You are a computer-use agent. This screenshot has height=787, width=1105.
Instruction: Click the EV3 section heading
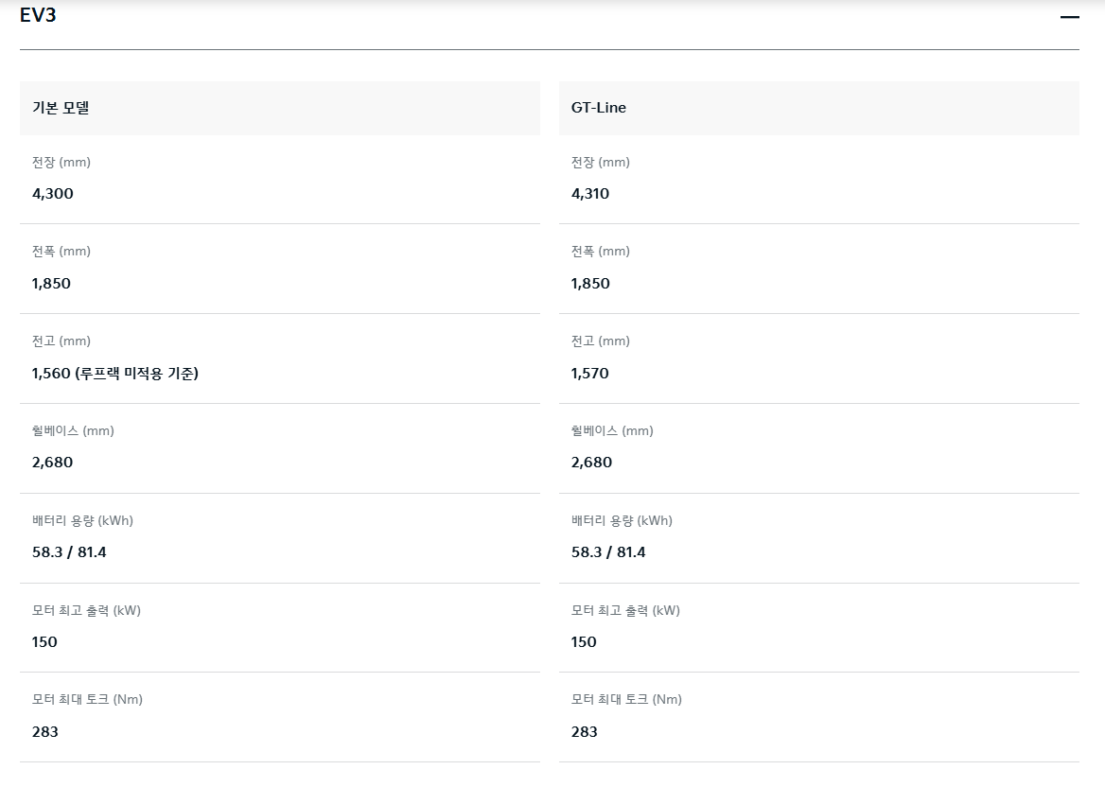(x=38, y=15)
